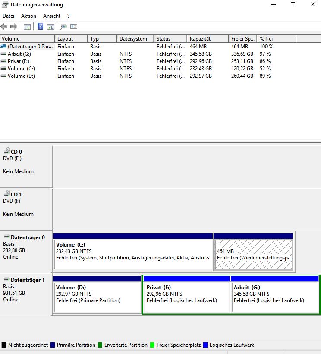The height and width of the screenshot is (354, 321).
Task: Click drive icon of Privat (F:) row
Action: click(3, 61)
